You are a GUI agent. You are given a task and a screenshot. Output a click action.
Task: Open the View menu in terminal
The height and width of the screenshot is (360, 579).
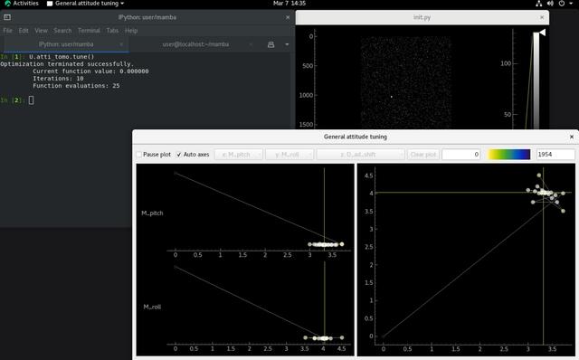41,31
